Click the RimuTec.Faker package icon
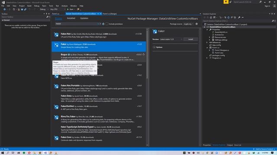 pos(56,118)
